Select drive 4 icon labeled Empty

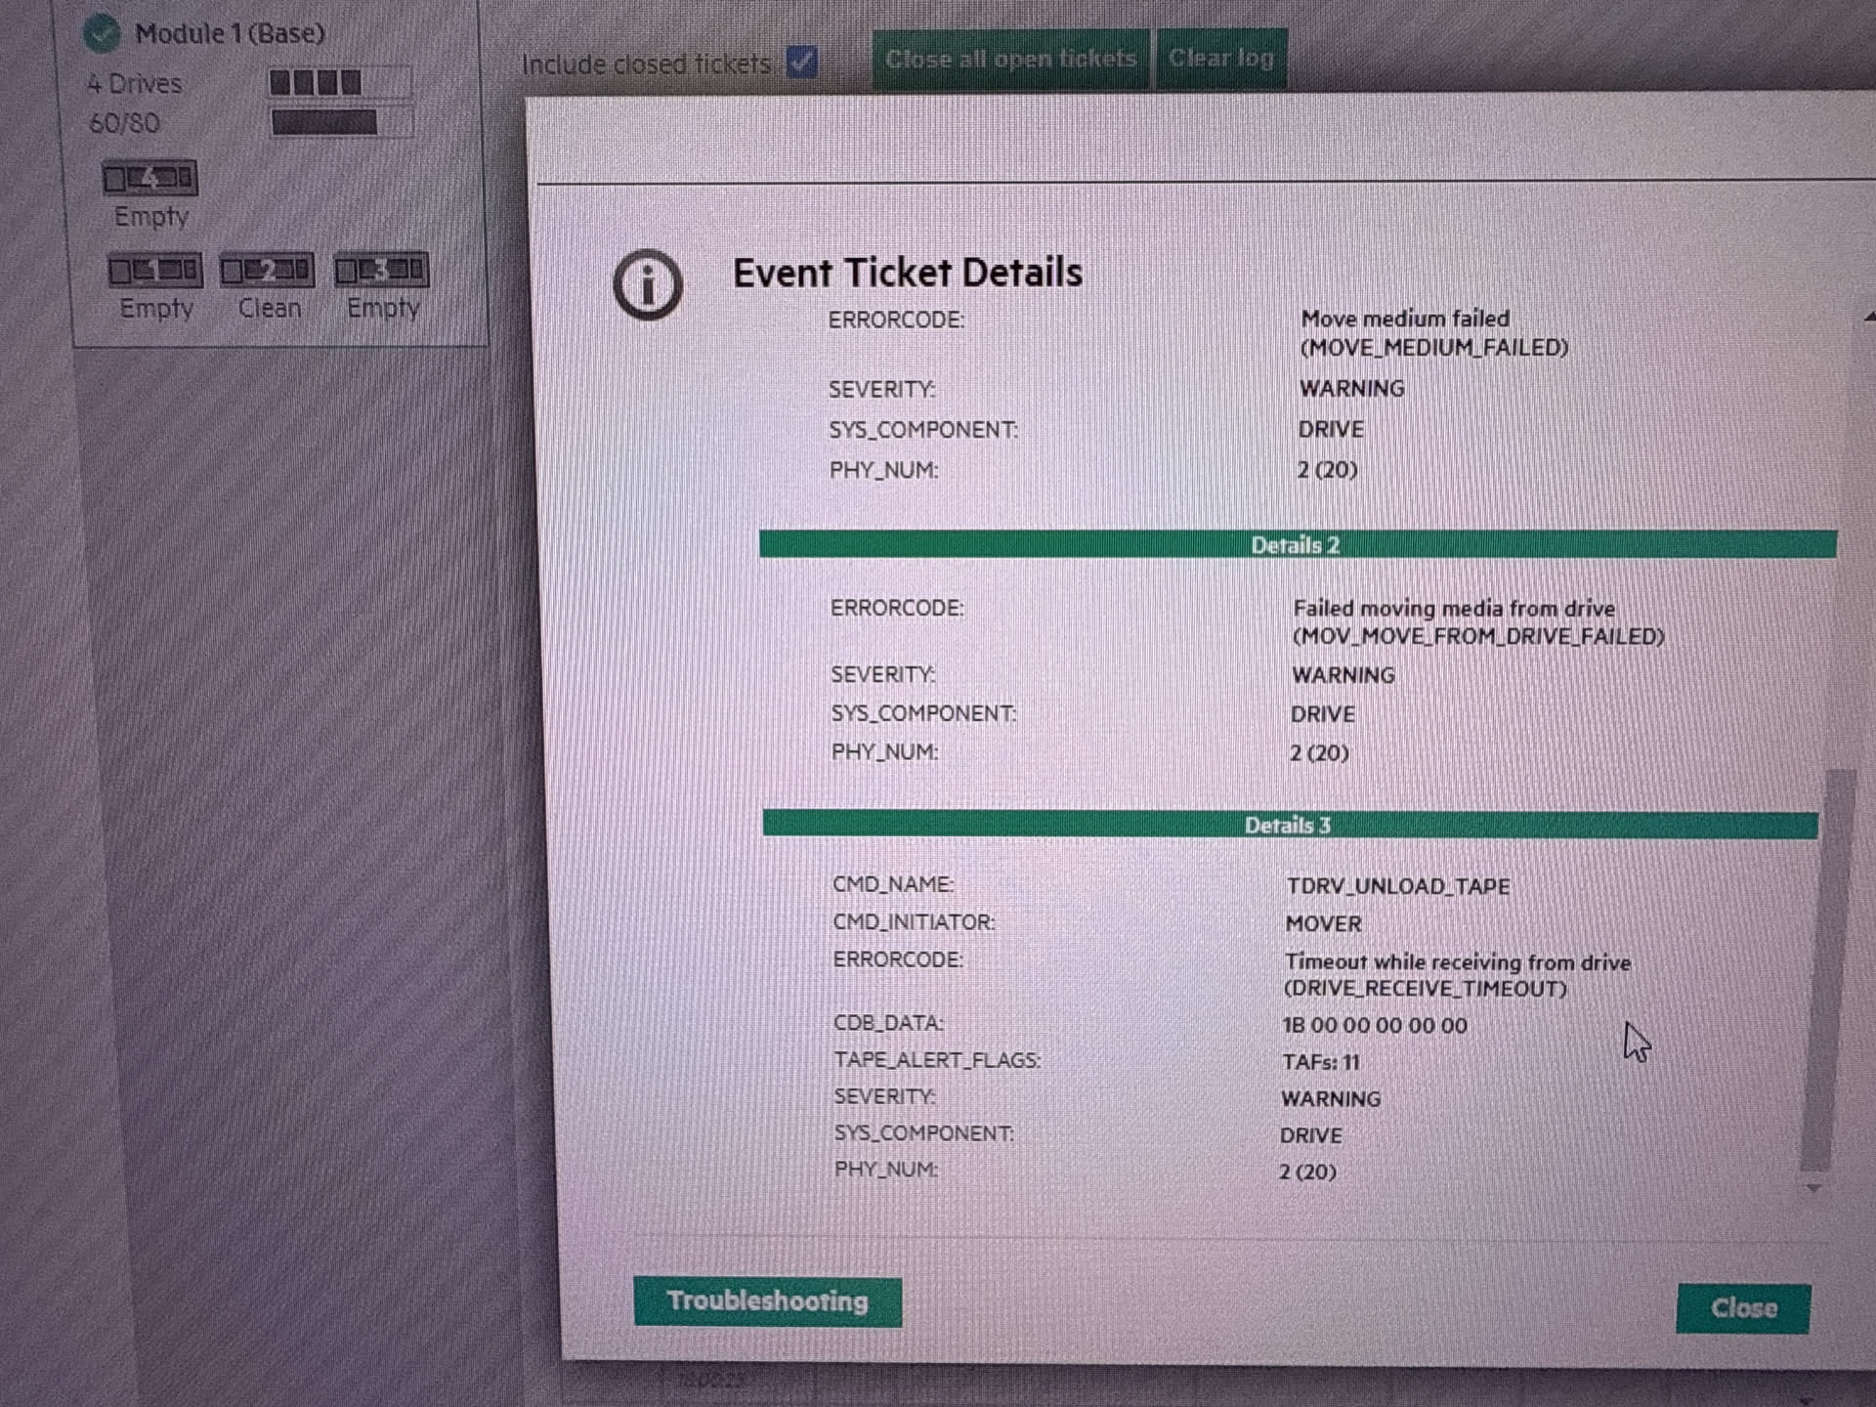[x=149, y=179]
